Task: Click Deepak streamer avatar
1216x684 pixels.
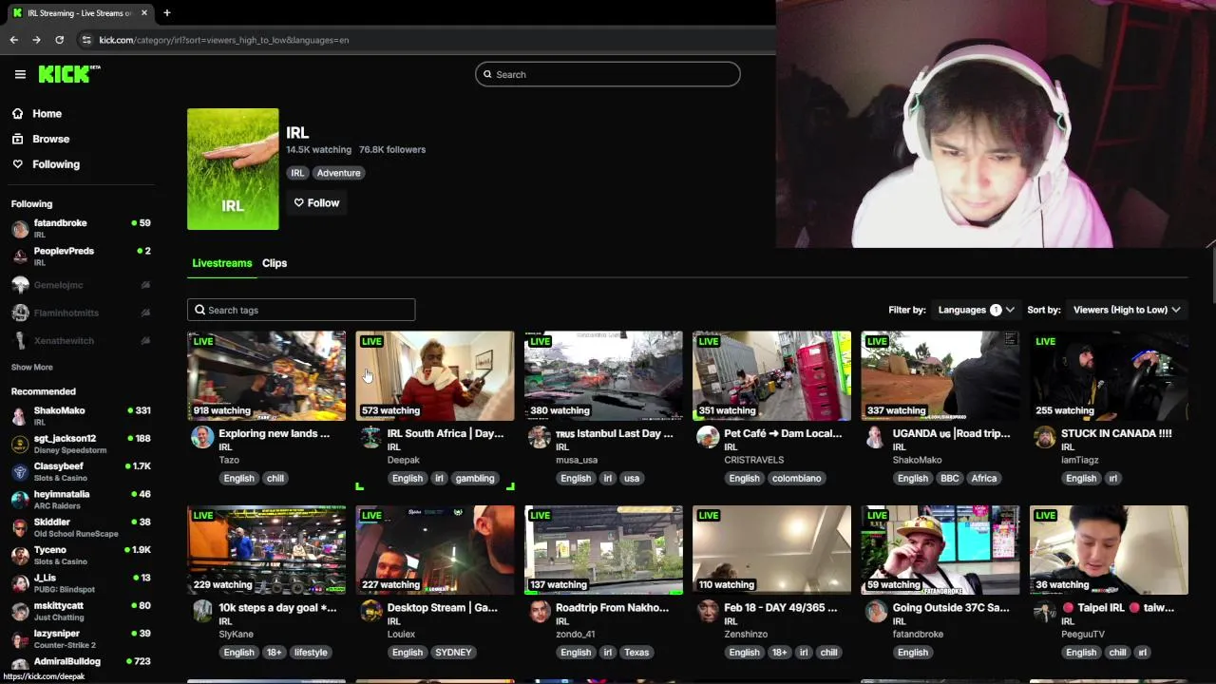Action: (370, 437)
